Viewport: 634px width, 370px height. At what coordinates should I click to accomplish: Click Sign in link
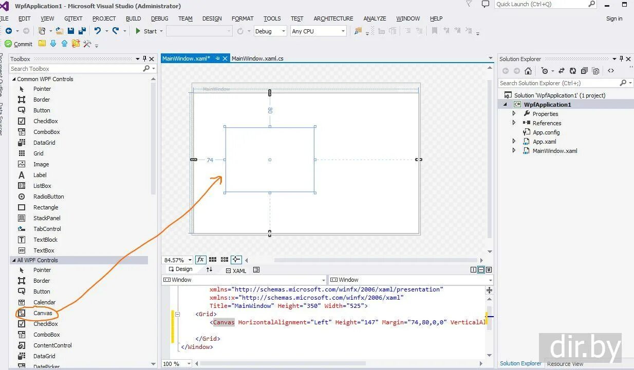pyautogui.click(x=614, y=18)
